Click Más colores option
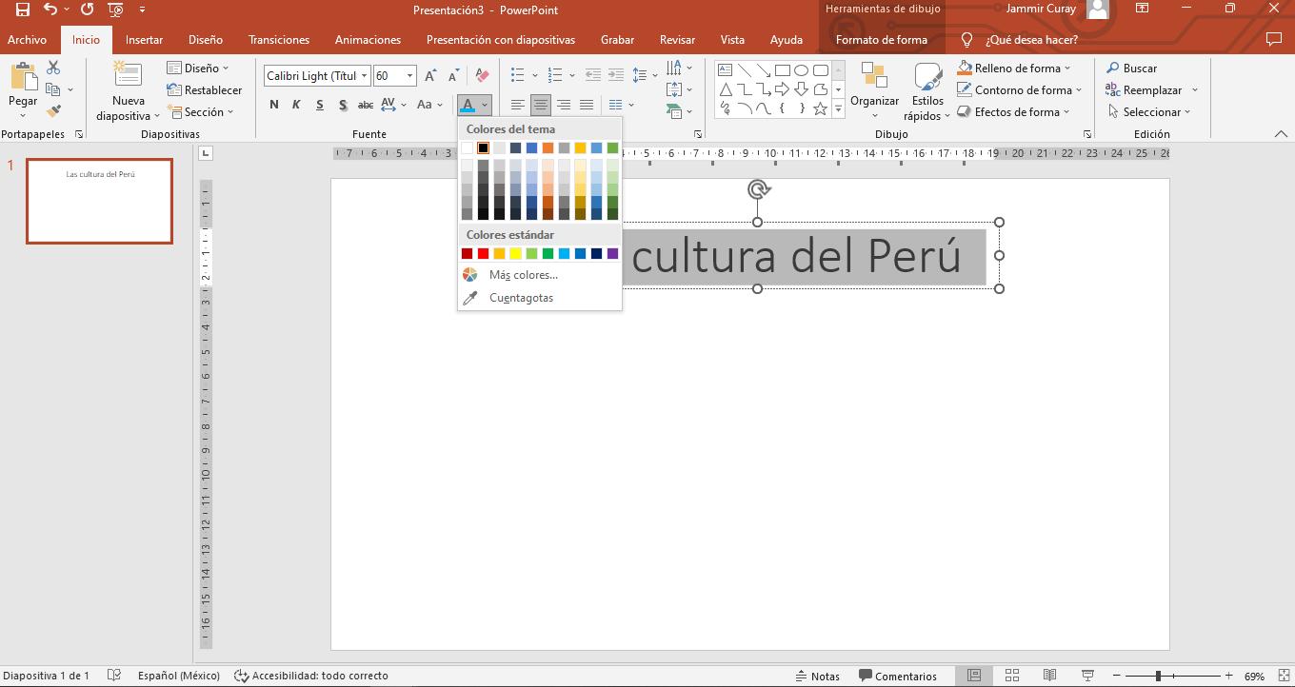Viewport: 1295px width, 687px height. click(x=523, y=275)
